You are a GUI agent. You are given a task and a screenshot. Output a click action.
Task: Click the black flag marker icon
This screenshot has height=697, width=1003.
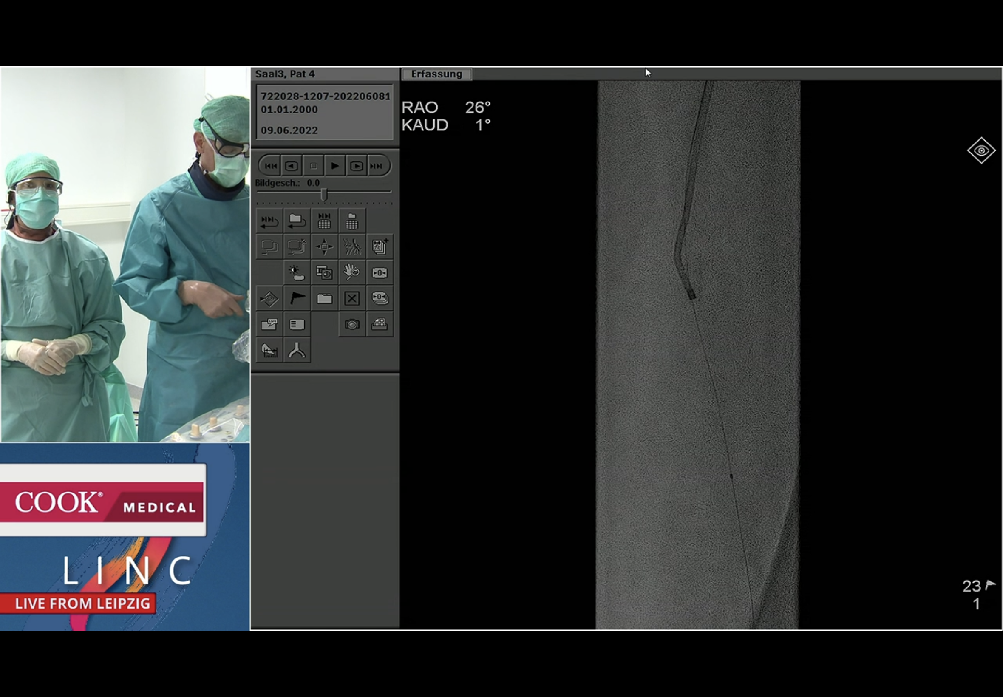pyautogui.click(x=297, y=299)
